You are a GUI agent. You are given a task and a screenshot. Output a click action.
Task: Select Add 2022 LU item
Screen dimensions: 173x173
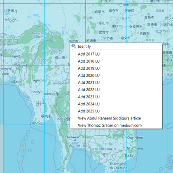coord(116,90)
